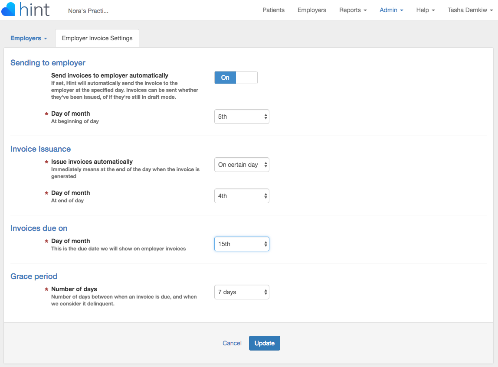Click the Send invoices to employer automatically label
This screenshot has height=367, width=498.
pos(110,75)
